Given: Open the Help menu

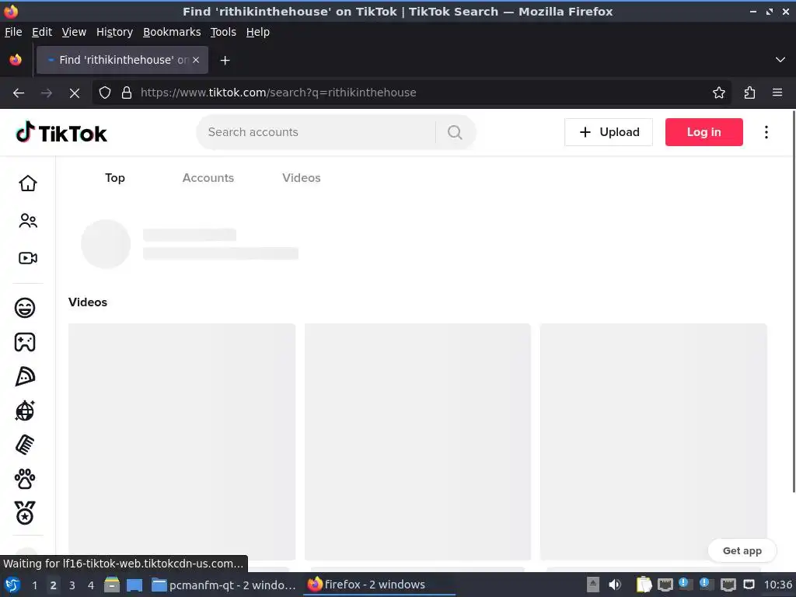Looking at the screenshot, I should point(258,32).
